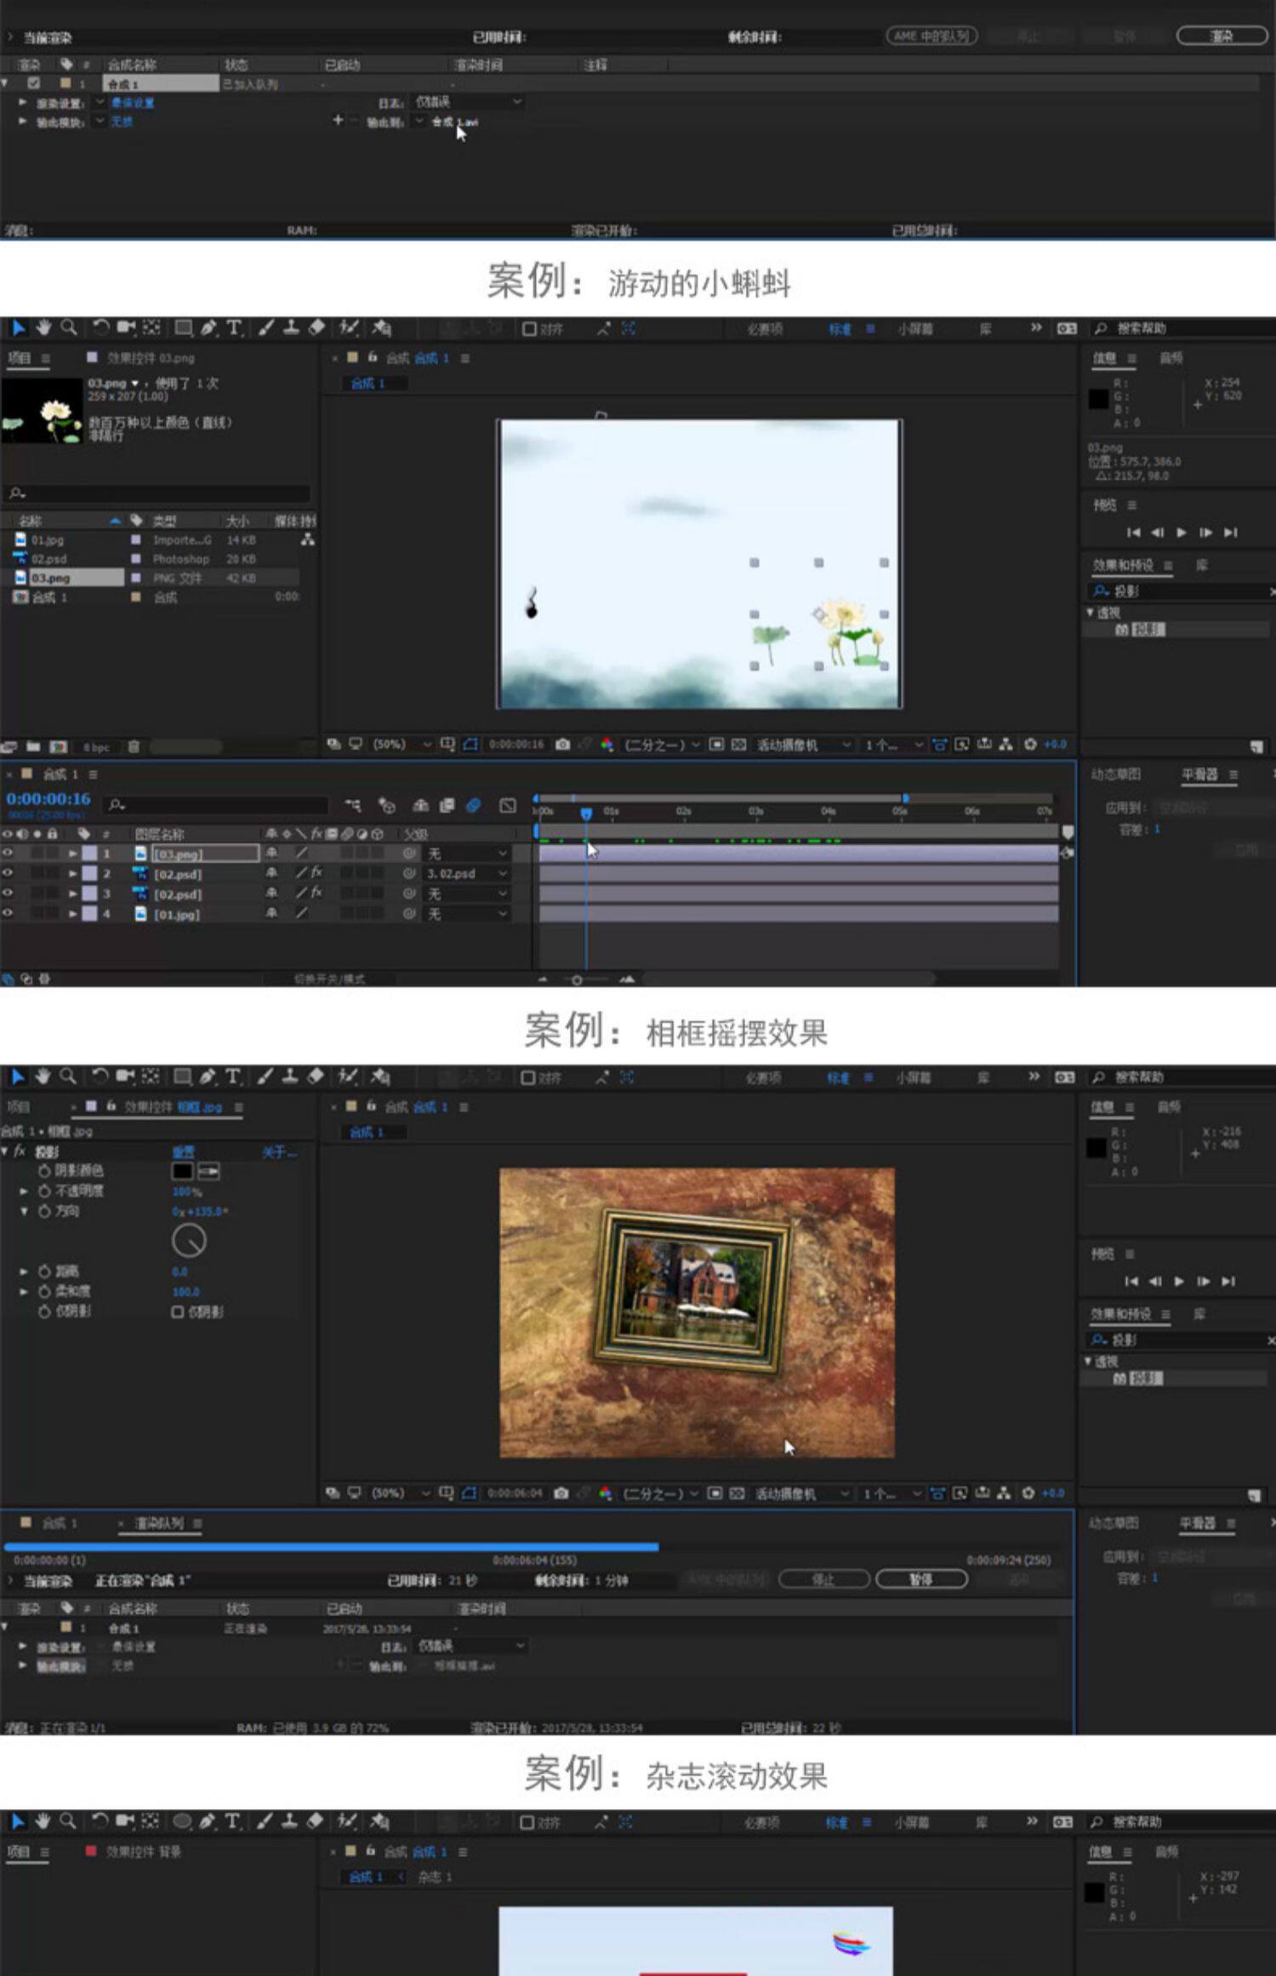Hide layer 3 [02.psd] using its eye icon
The image size is (1276, 1976).
pos(8,894)
